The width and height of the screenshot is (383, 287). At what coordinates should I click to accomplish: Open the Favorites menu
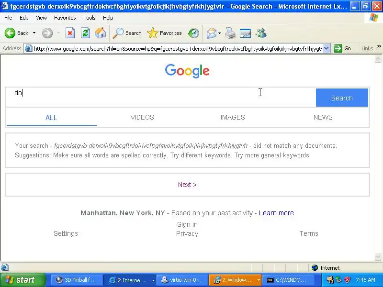tap(65, 18)
